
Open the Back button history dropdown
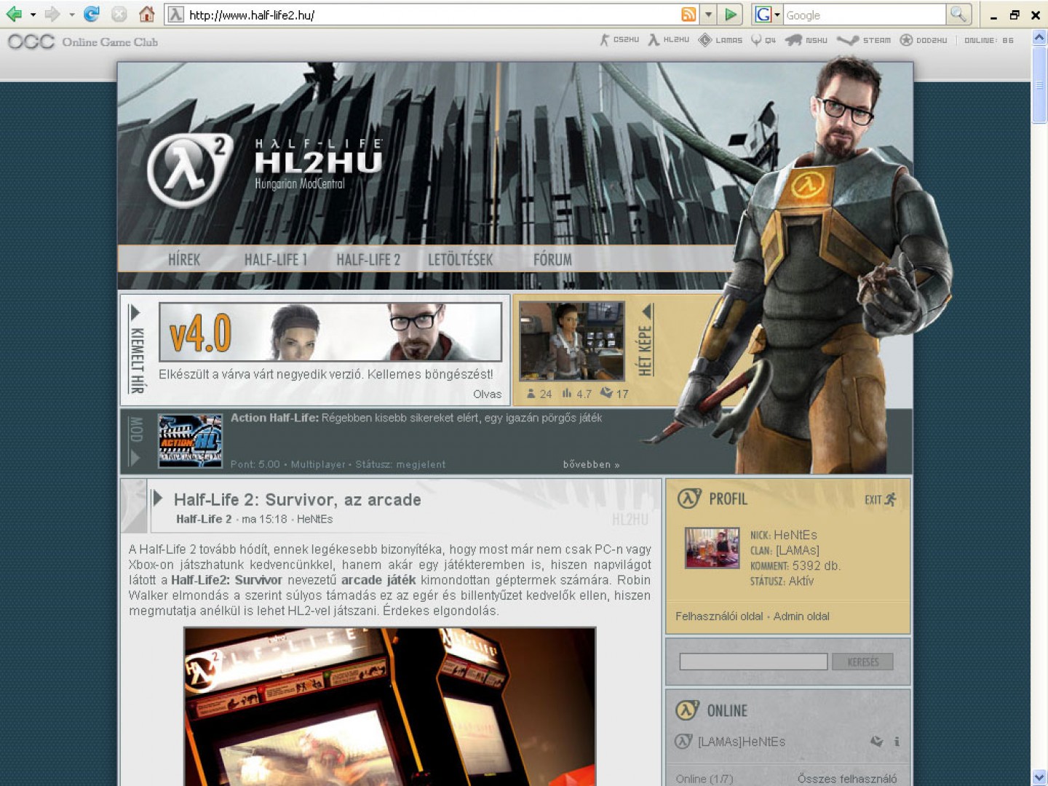point(33,15)
